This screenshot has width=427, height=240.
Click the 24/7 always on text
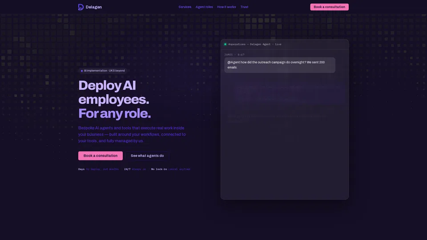[135, 169]
